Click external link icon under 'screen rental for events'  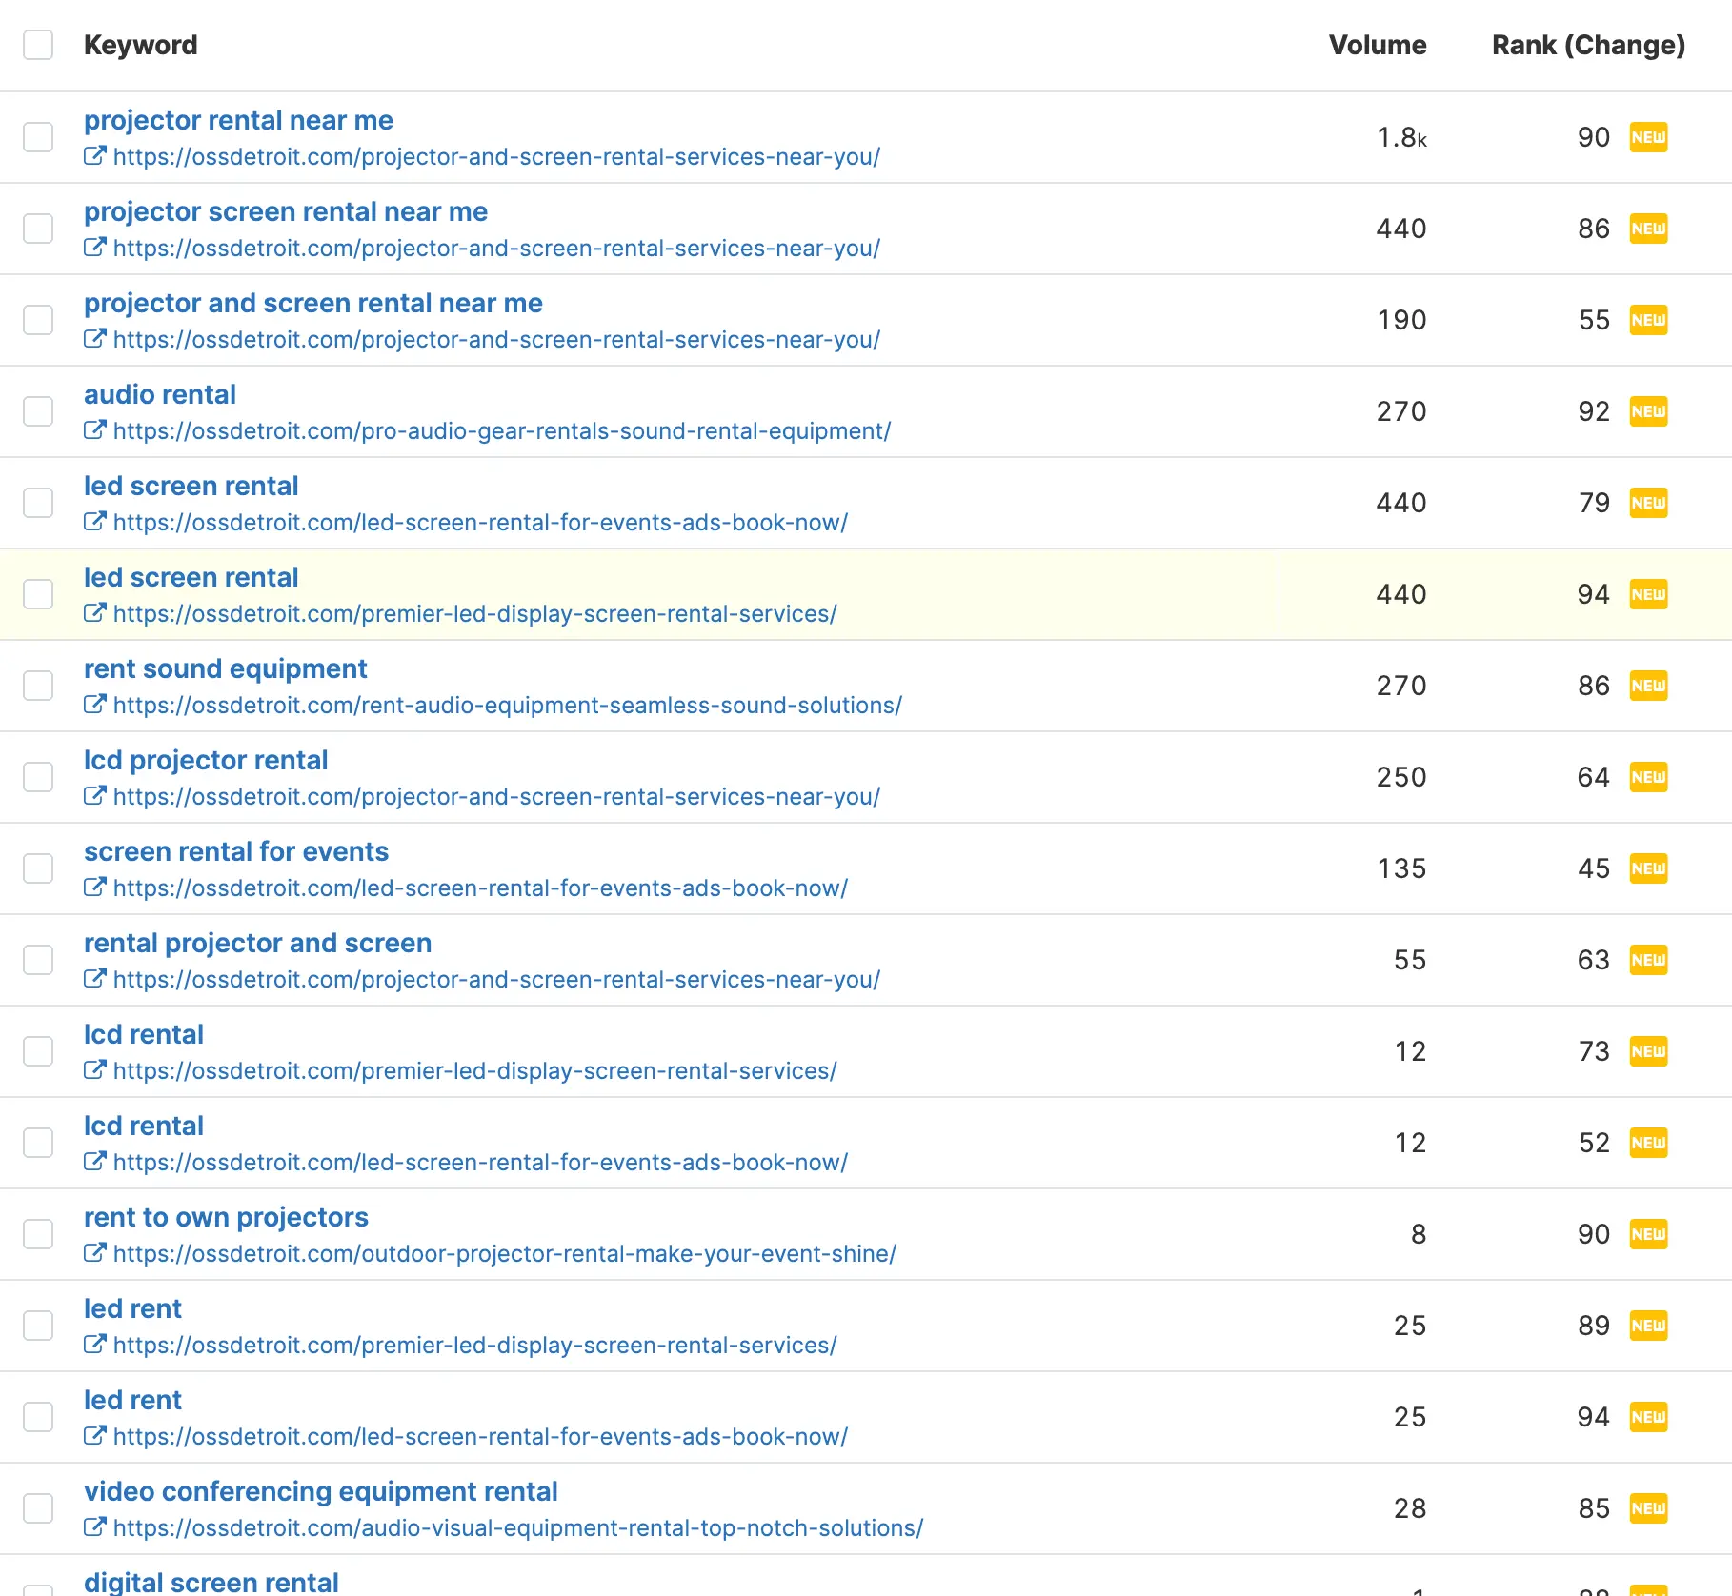tap(94, 888)
